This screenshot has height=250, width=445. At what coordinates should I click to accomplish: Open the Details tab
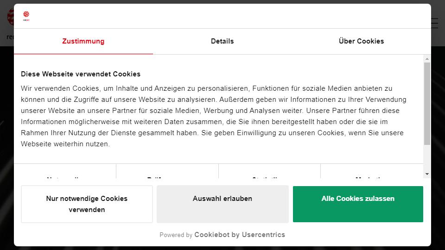coord(222,41)
